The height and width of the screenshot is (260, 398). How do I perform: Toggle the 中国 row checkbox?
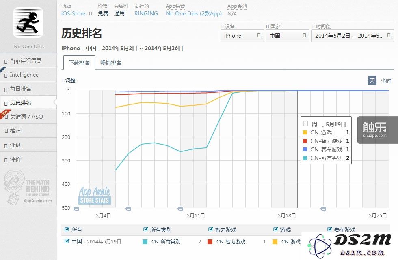pyautogui.click(x=67, y=241)
